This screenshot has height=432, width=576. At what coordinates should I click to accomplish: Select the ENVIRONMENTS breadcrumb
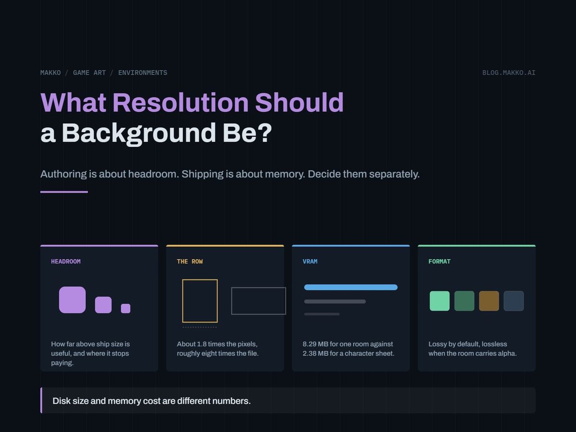click(143, 72)
